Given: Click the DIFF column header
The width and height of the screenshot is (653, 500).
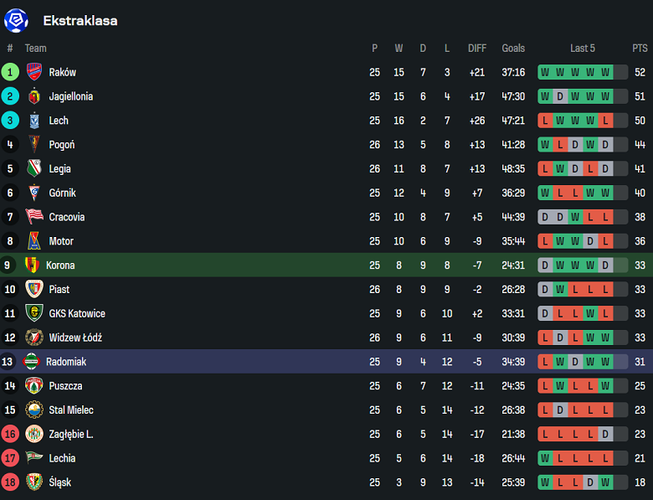Looking at the screenshot, I should [477, 49].
